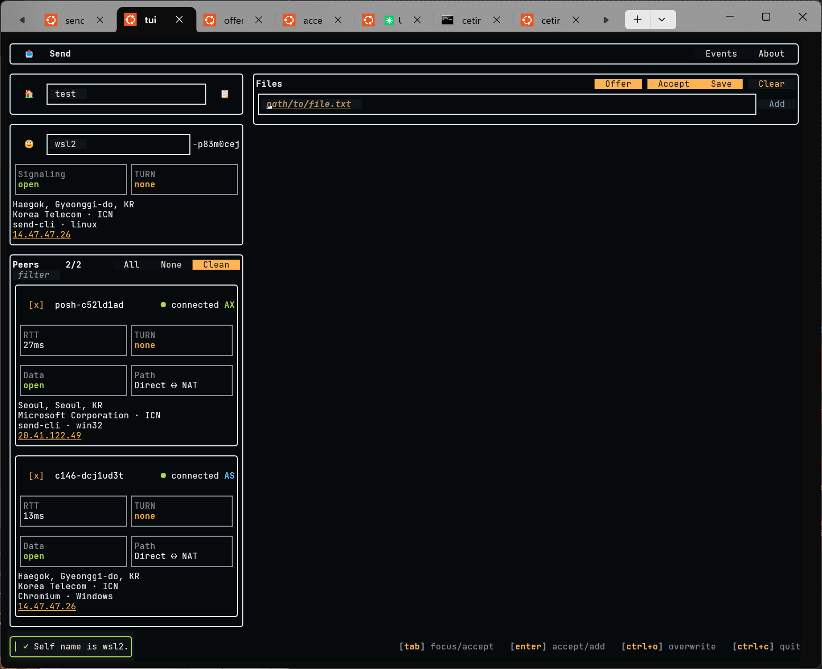The width and height of the screenshot is (822, 669).
Task: Focus the room name field 'test'
Action: click(x=126, y=94)
